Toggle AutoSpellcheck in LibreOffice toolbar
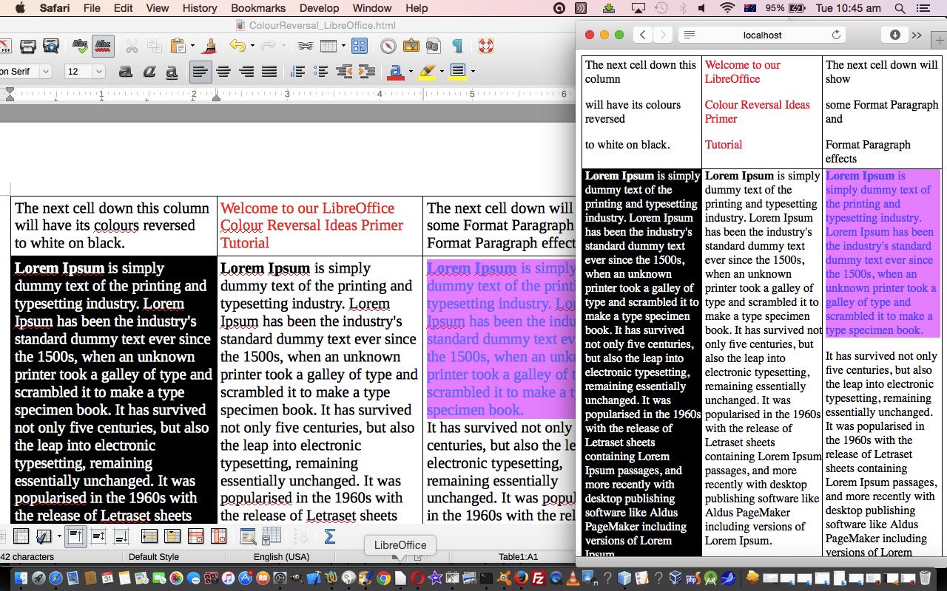This screenshot has height=591, width=947. [x=103, y=47]
